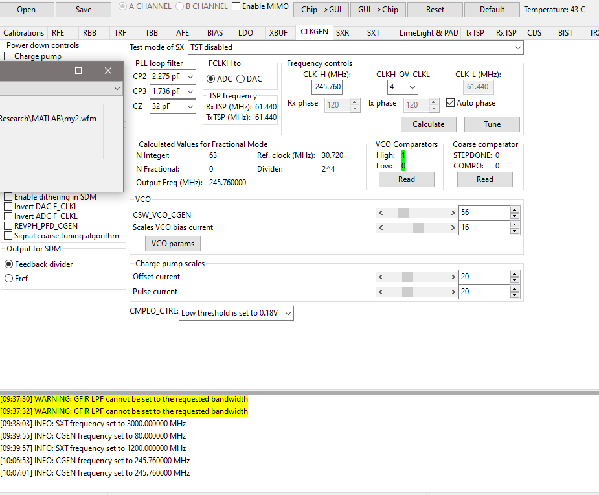Select Fref as SDM output
599x495 pixels.
9,278
